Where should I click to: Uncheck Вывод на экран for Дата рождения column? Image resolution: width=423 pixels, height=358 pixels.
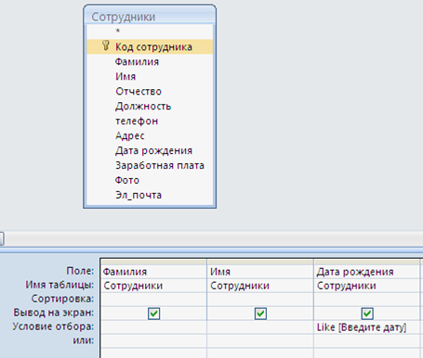coord(367,313)
